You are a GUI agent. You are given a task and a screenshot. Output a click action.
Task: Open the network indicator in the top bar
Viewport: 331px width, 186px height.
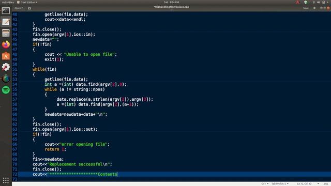click(314, 2)
